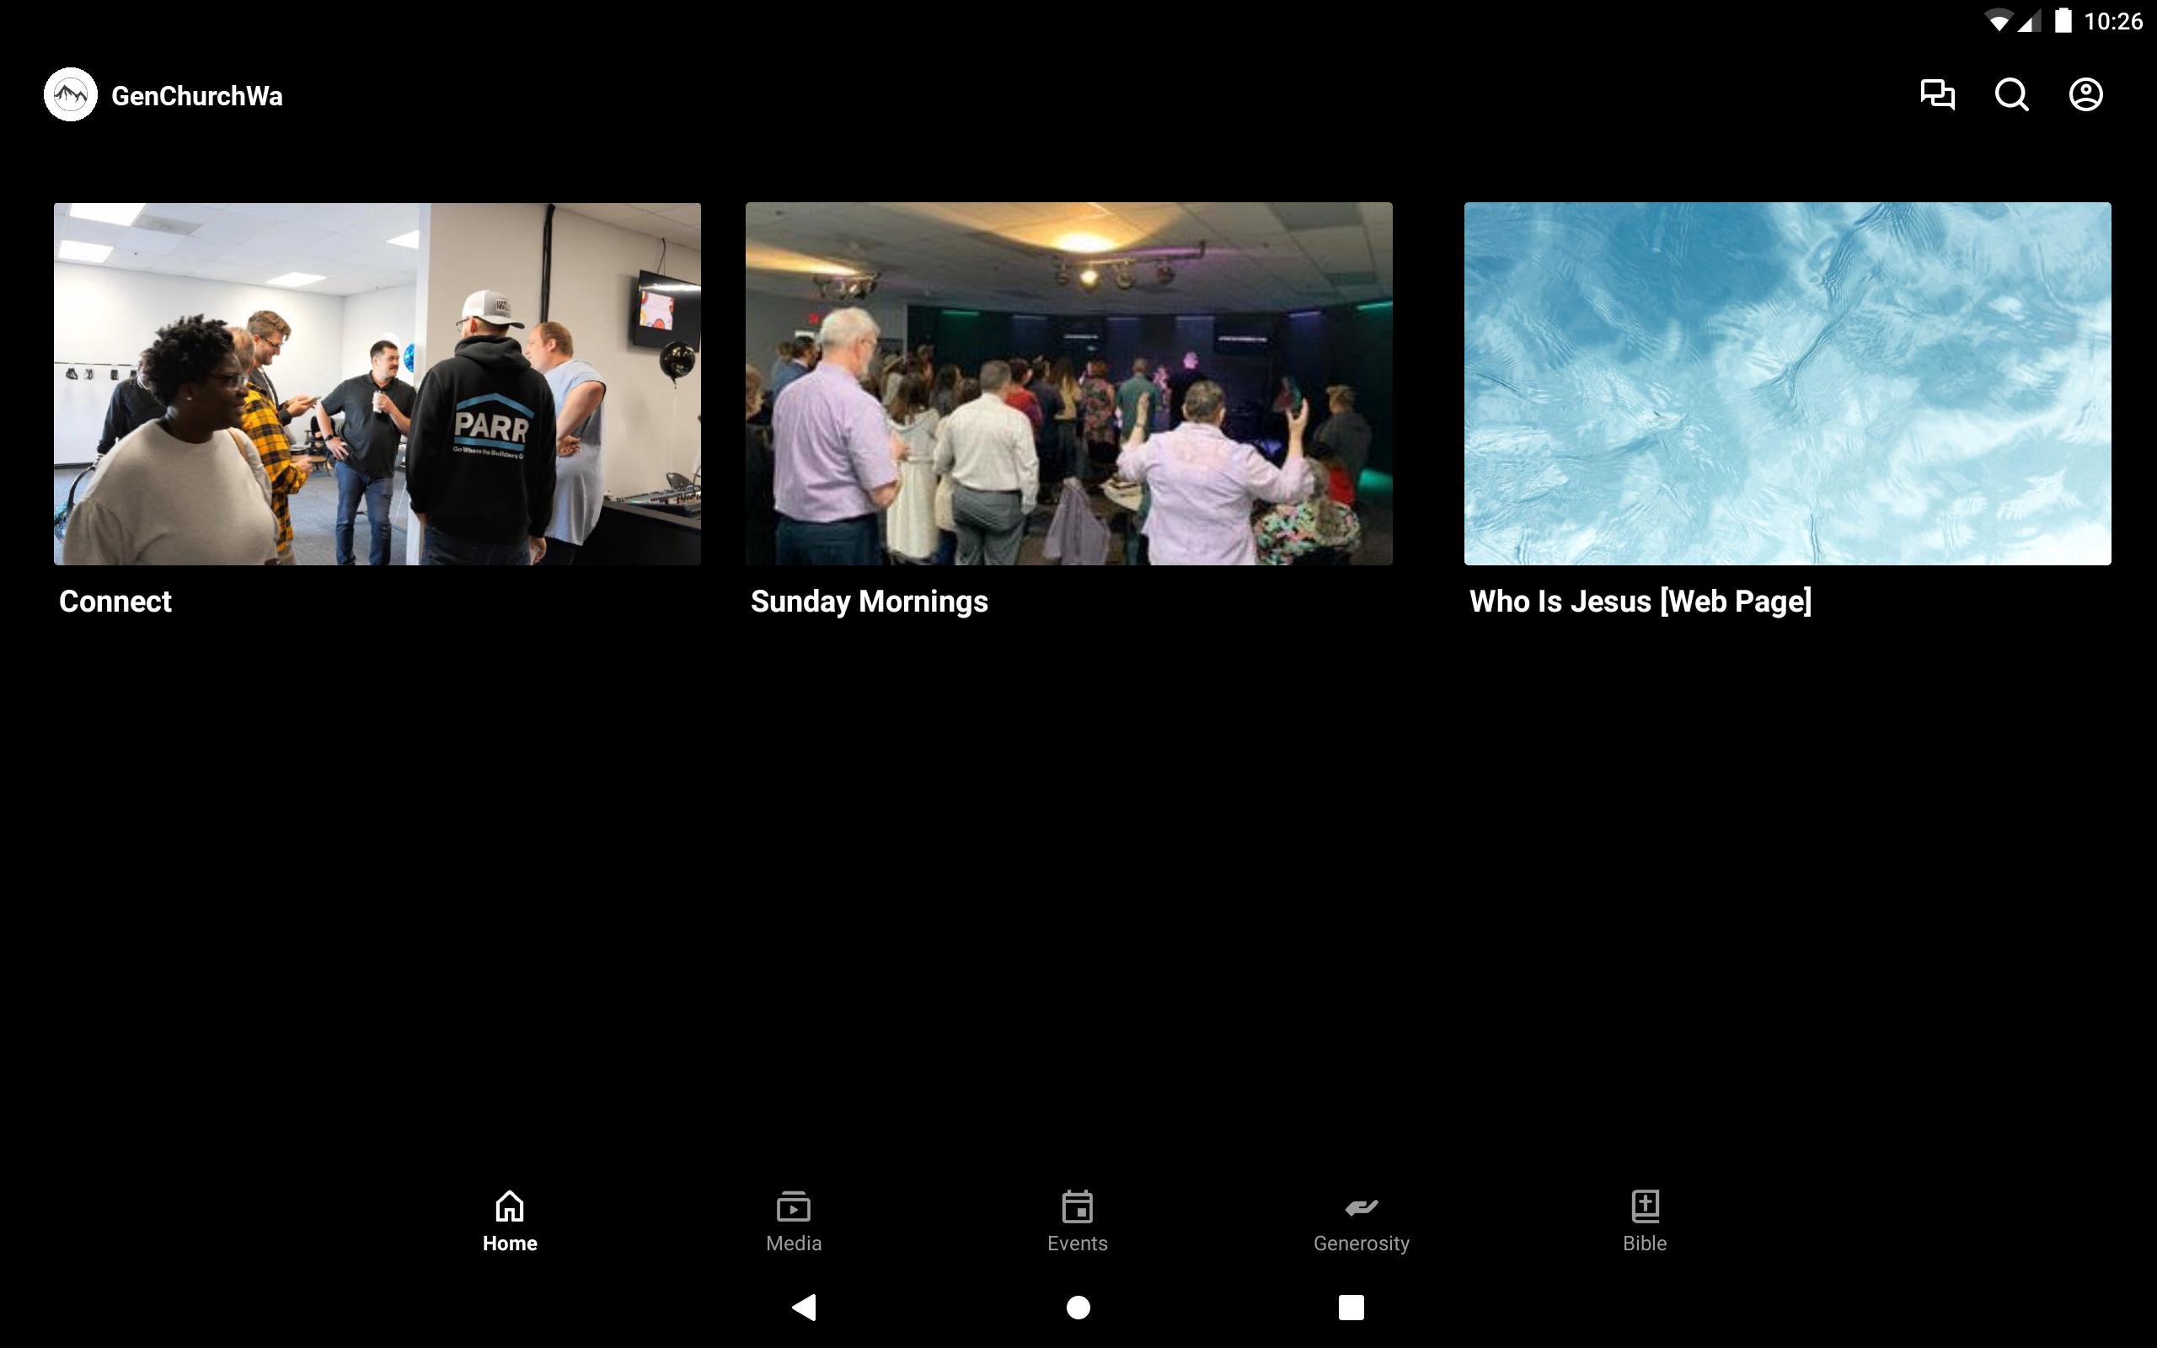
Task: Tap Who Is Jesus [Web Page] title
Action: pyautogui.click(x=1640, y=602)
